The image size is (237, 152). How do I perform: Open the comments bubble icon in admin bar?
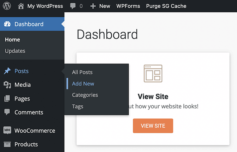pos(73,6)
